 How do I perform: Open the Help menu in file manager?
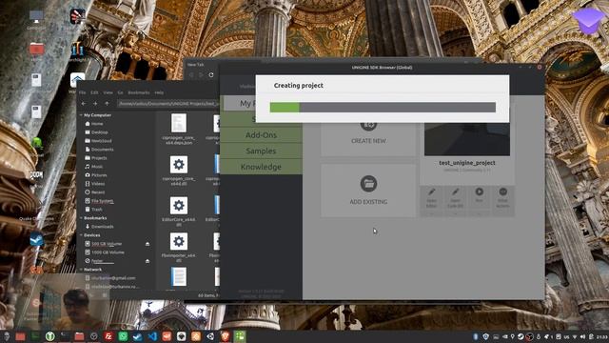point(159,93)
